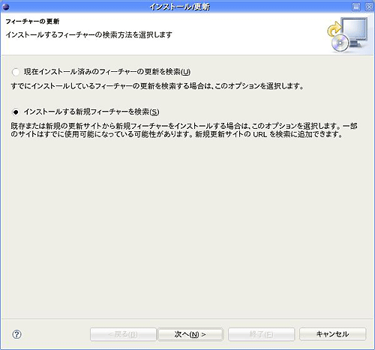The image size is (375, 350).
Task: Click the description starting with すでにインストールしている
Action: click(x=157, y=86)
